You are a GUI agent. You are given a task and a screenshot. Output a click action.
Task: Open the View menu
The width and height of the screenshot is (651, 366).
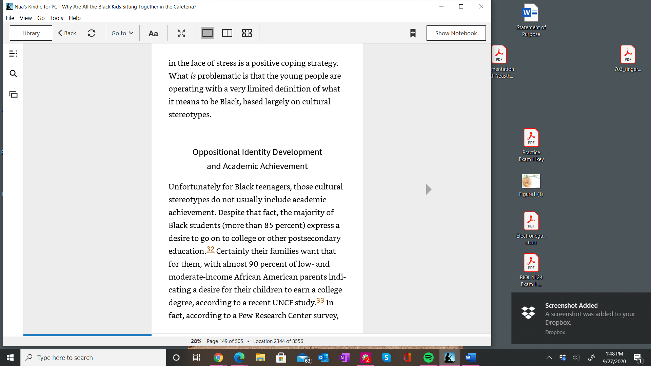[26, 18]
